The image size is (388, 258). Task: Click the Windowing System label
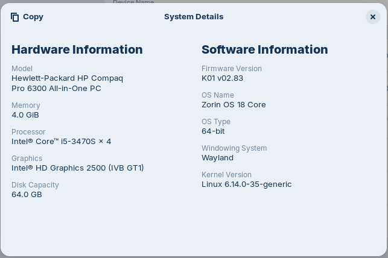(234, 148)
